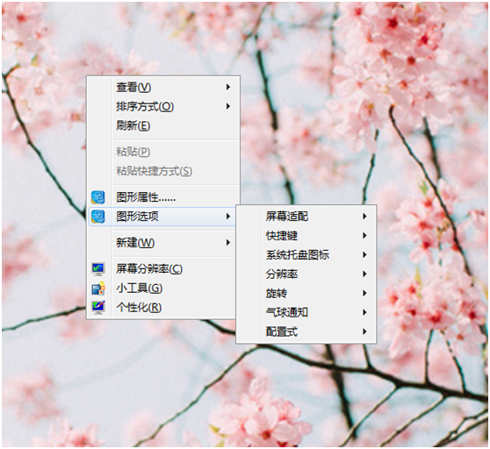The width and height of the screenshot is (490, 449).
Task: Click the 个性化 personalize icon
Action: (98, 307)
